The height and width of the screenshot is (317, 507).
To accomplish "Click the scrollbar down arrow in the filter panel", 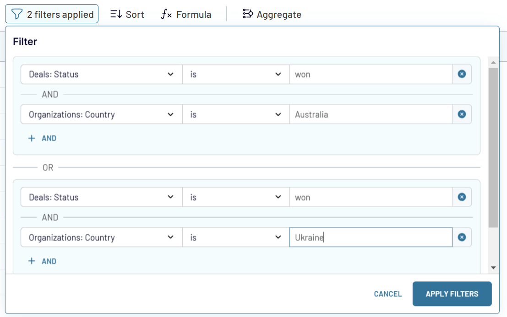I will tap(494, 267).
